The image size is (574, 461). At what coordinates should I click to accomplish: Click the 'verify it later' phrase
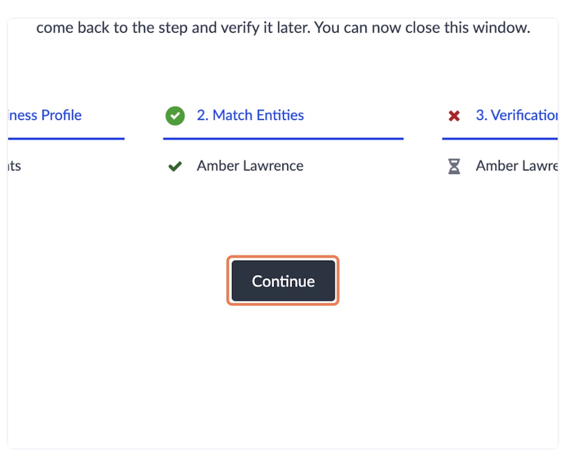[x=251, y=28]
